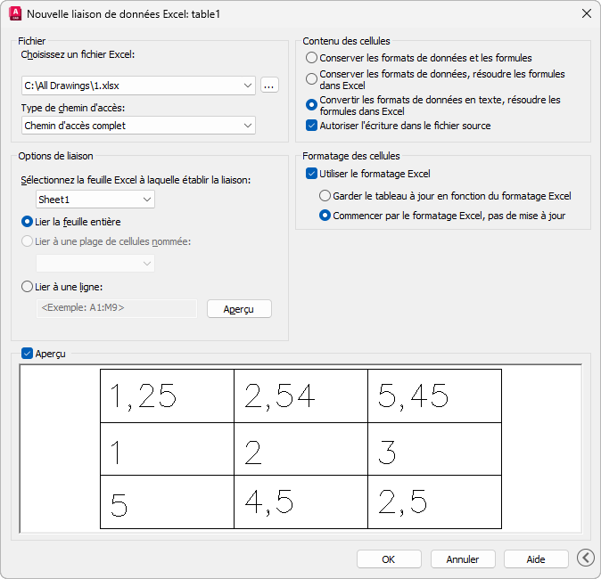Click the AutoCAD app icon in title bar
Image resolution: width=601 pixels, height=579 pixels.
(15, 13)
